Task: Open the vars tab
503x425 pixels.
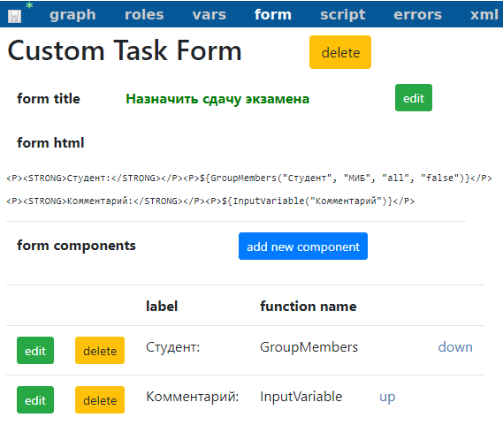Action: click(210, 15)
